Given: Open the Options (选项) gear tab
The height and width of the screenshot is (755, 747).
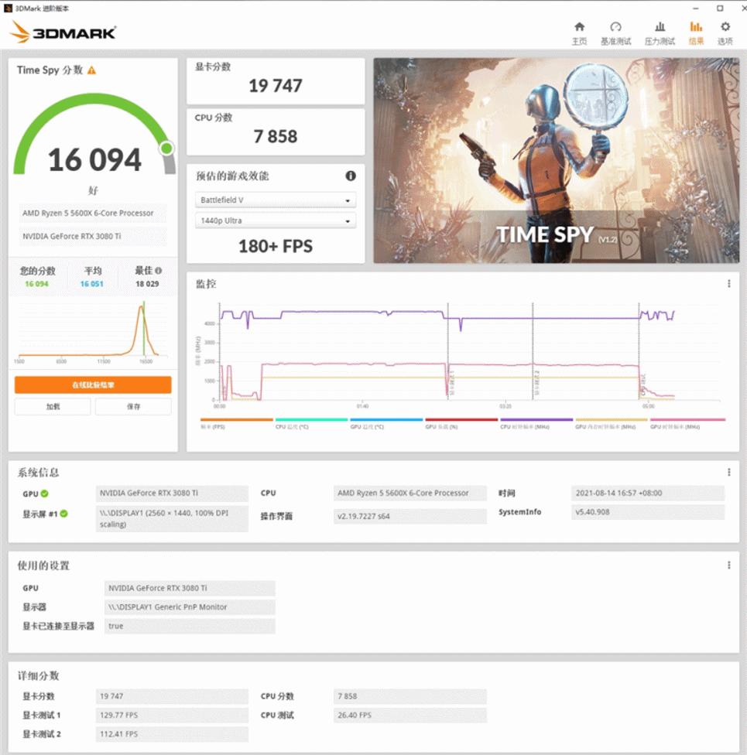Looking at the screenshot, I should [725, 33].
